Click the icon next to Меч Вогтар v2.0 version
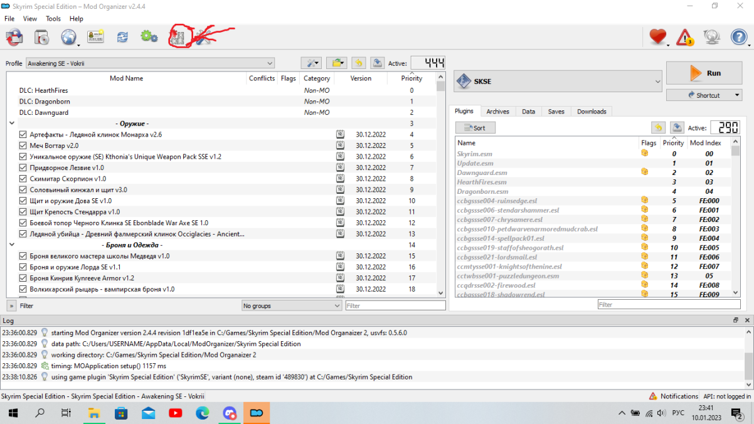754x424 pixels. (x=340, y=146)
